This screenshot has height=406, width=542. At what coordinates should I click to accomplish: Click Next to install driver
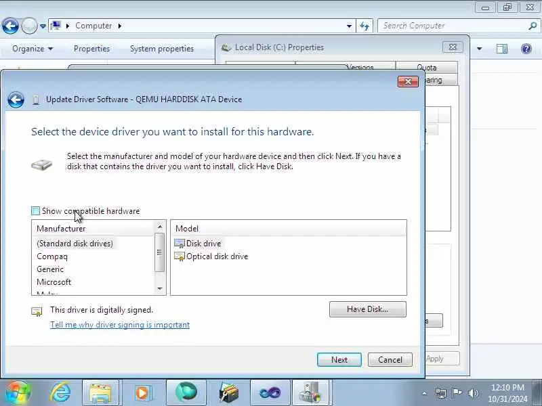(x=339, y=360)
